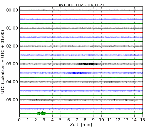Click x-axis tick label 0
The image size is (162, 130).
click(x=19, y=120)
